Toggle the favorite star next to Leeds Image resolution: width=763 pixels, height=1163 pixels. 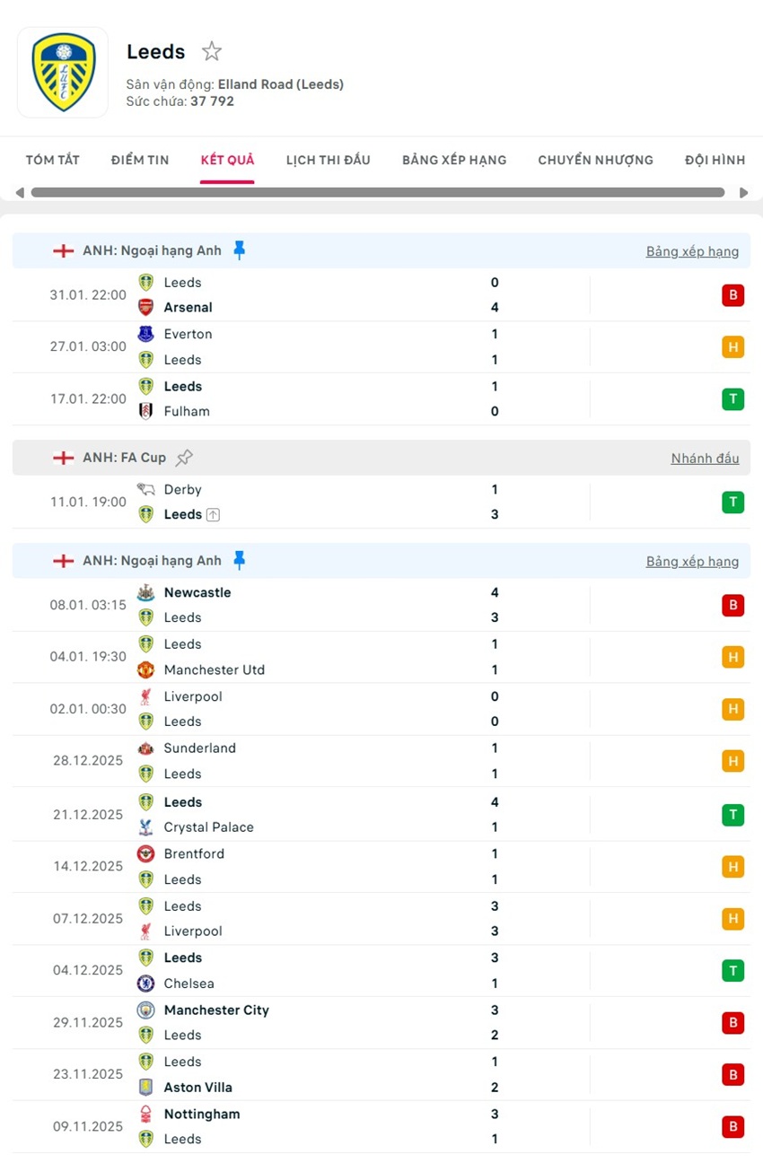pos(211,51)
